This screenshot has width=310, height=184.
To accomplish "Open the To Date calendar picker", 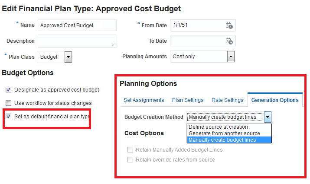I will [x=229, y=41].
